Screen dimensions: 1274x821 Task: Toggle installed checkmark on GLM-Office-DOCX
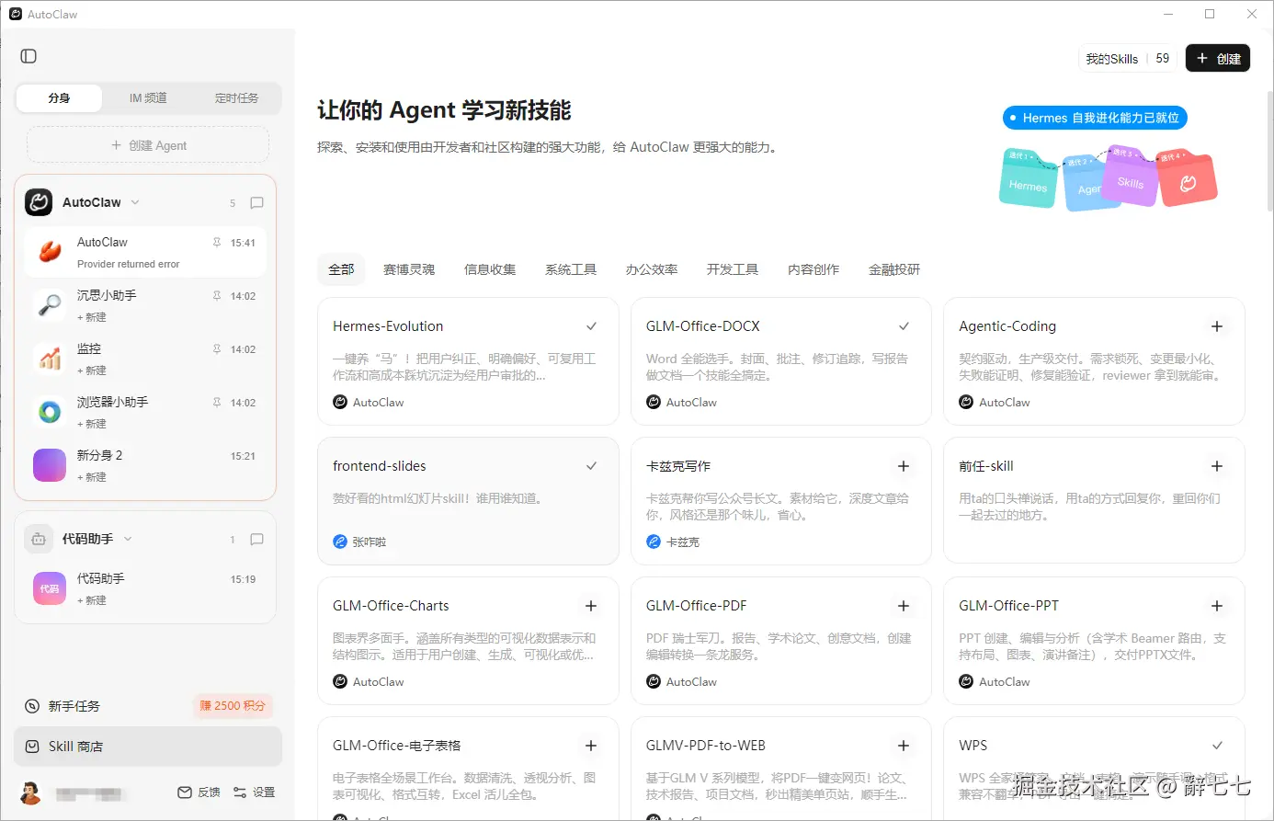click(904, 326)
